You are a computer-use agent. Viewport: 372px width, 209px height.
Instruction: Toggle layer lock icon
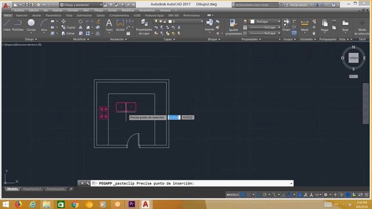coord(164,21)
